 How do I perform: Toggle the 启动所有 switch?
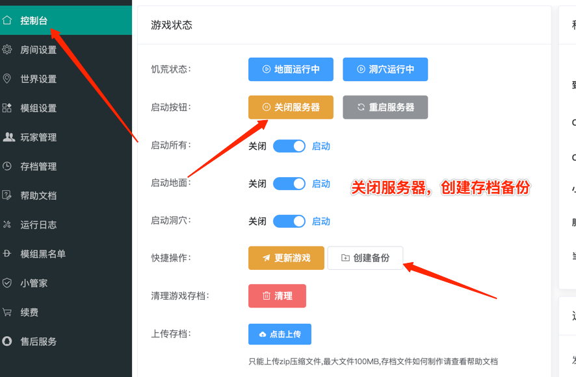click(x=289, y=146)
